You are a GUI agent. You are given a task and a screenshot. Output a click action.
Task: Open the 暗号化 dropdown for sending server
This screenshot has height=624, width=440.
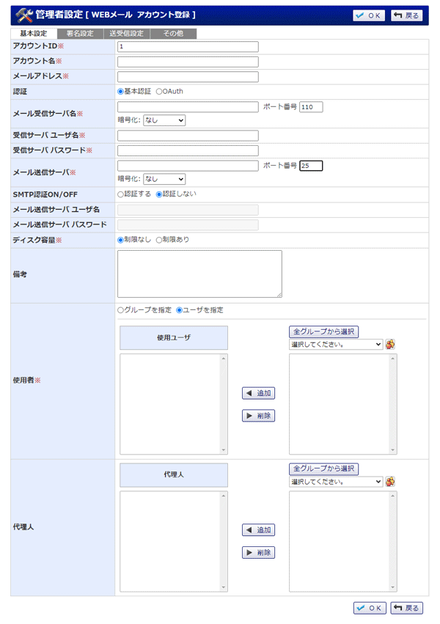(x=164, y=179)
